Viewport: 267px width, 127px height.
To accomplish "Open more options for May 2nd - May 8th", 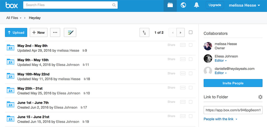I will click(183, 45).
